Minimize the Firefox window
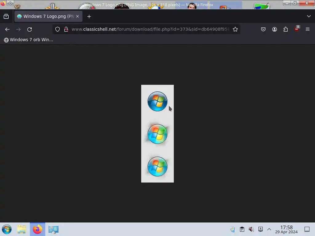The image size is (315, 236). [x=287, y=3]
